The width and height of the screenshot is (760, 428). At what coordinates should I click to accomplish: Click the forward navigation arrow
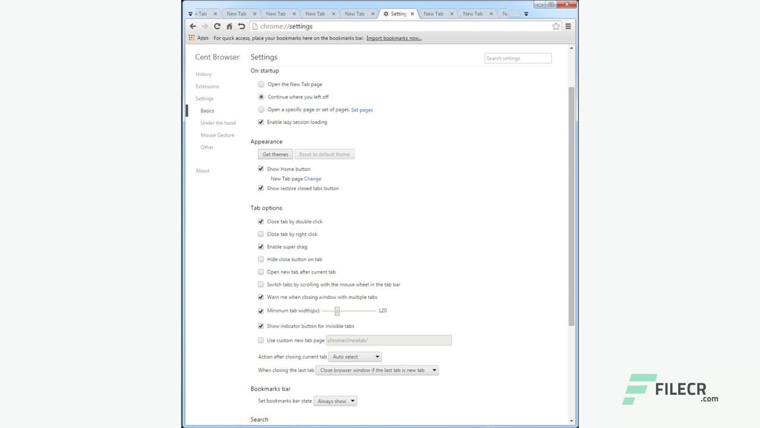click(x=205, y=26)
